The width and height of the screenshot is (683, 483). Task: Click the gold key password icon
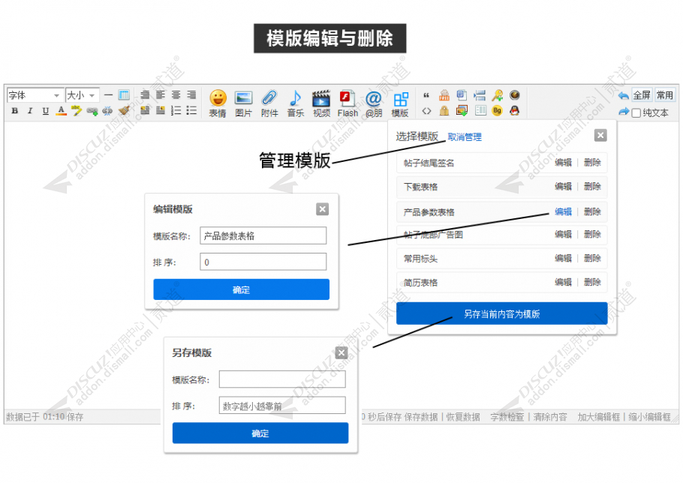[497, 94]
